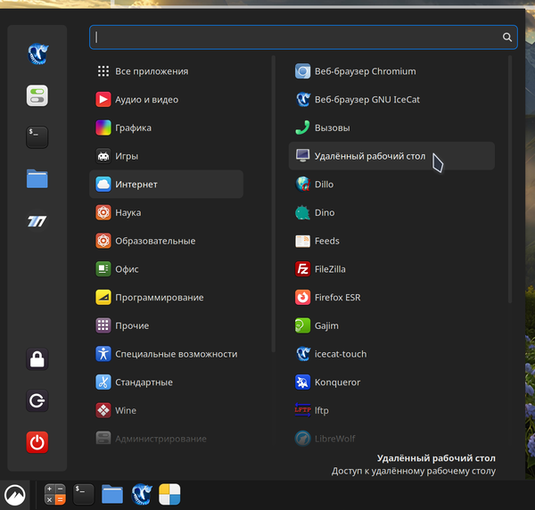
Task: Open the calculator from the taskbar
Action: coord(55,494)
